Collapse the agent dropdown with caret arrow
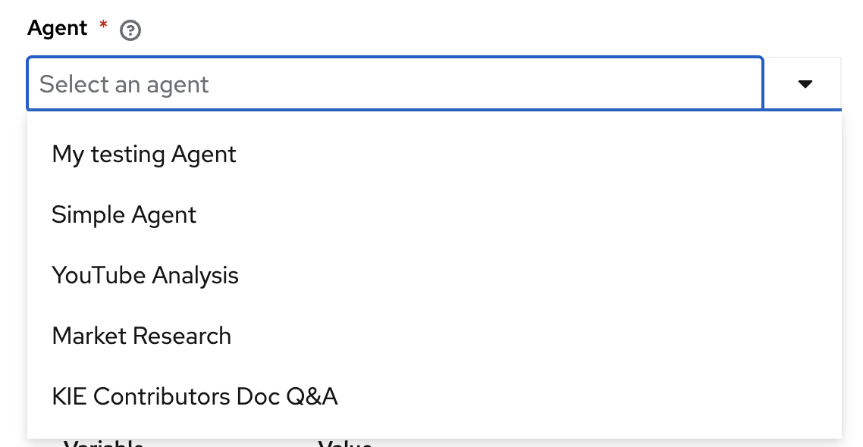 (x=805, y=84)
